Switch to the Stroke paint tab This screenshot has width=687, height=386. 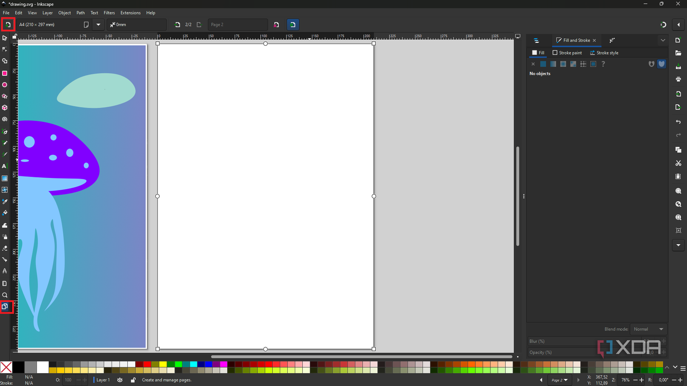click(x=567, y=53)
